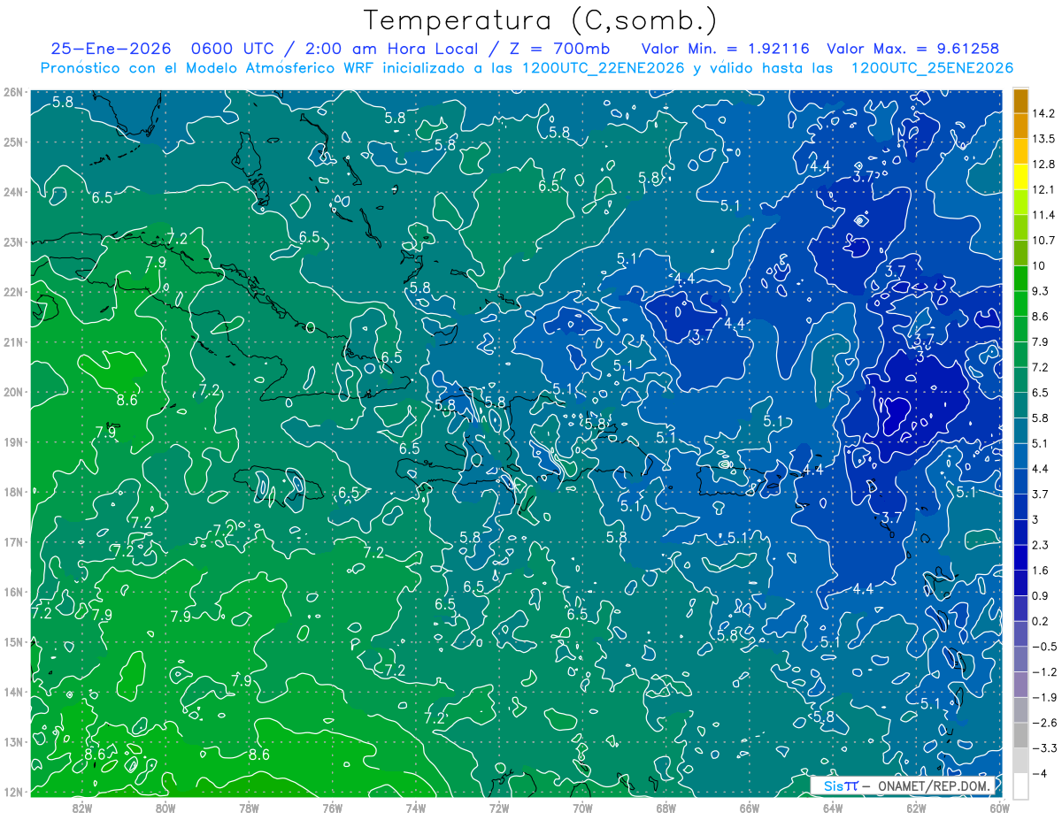
Task: Click the '76W' longitude axis label
Action: (332, 808)
